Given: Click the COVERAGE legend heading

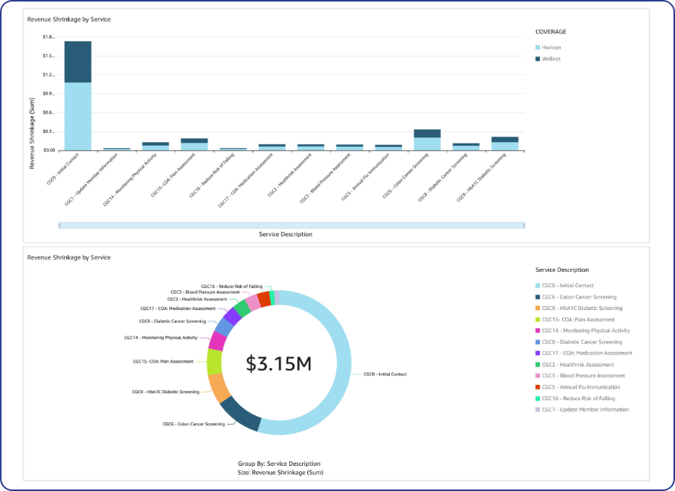Looking at the screenshot, I should pos(551,32).
